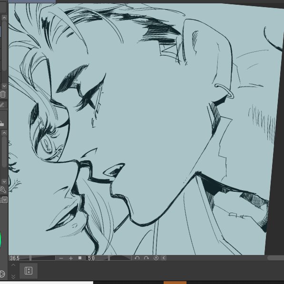The image size is (284, 284).
Task: Click the zoom in plus button
Action: pyautogui.click(x=71, y=258)
